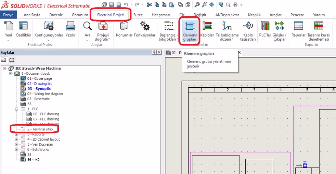Click the Redo arrow icon
The width and height of the screenshot is (336, 174).
137,4
